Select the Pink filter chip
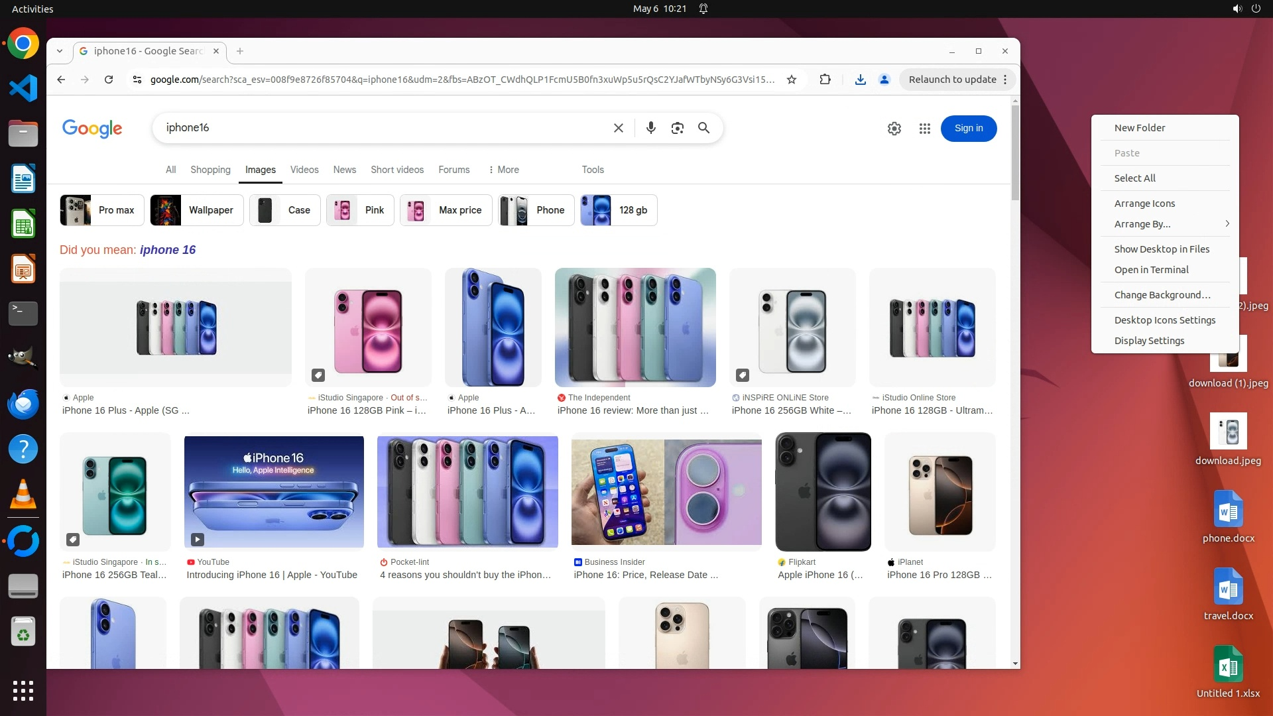 tap(360, 210)
